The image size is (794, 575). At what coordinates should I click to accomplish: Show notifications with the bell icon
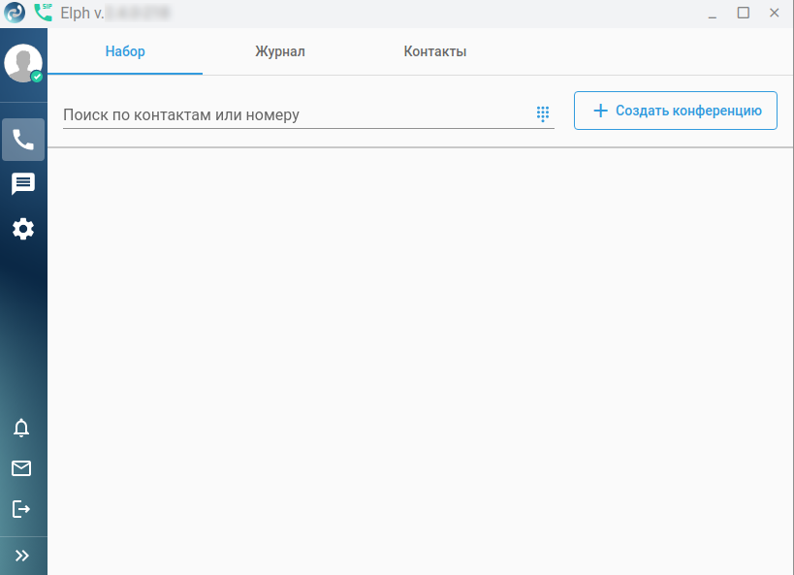tap(21, 428)
